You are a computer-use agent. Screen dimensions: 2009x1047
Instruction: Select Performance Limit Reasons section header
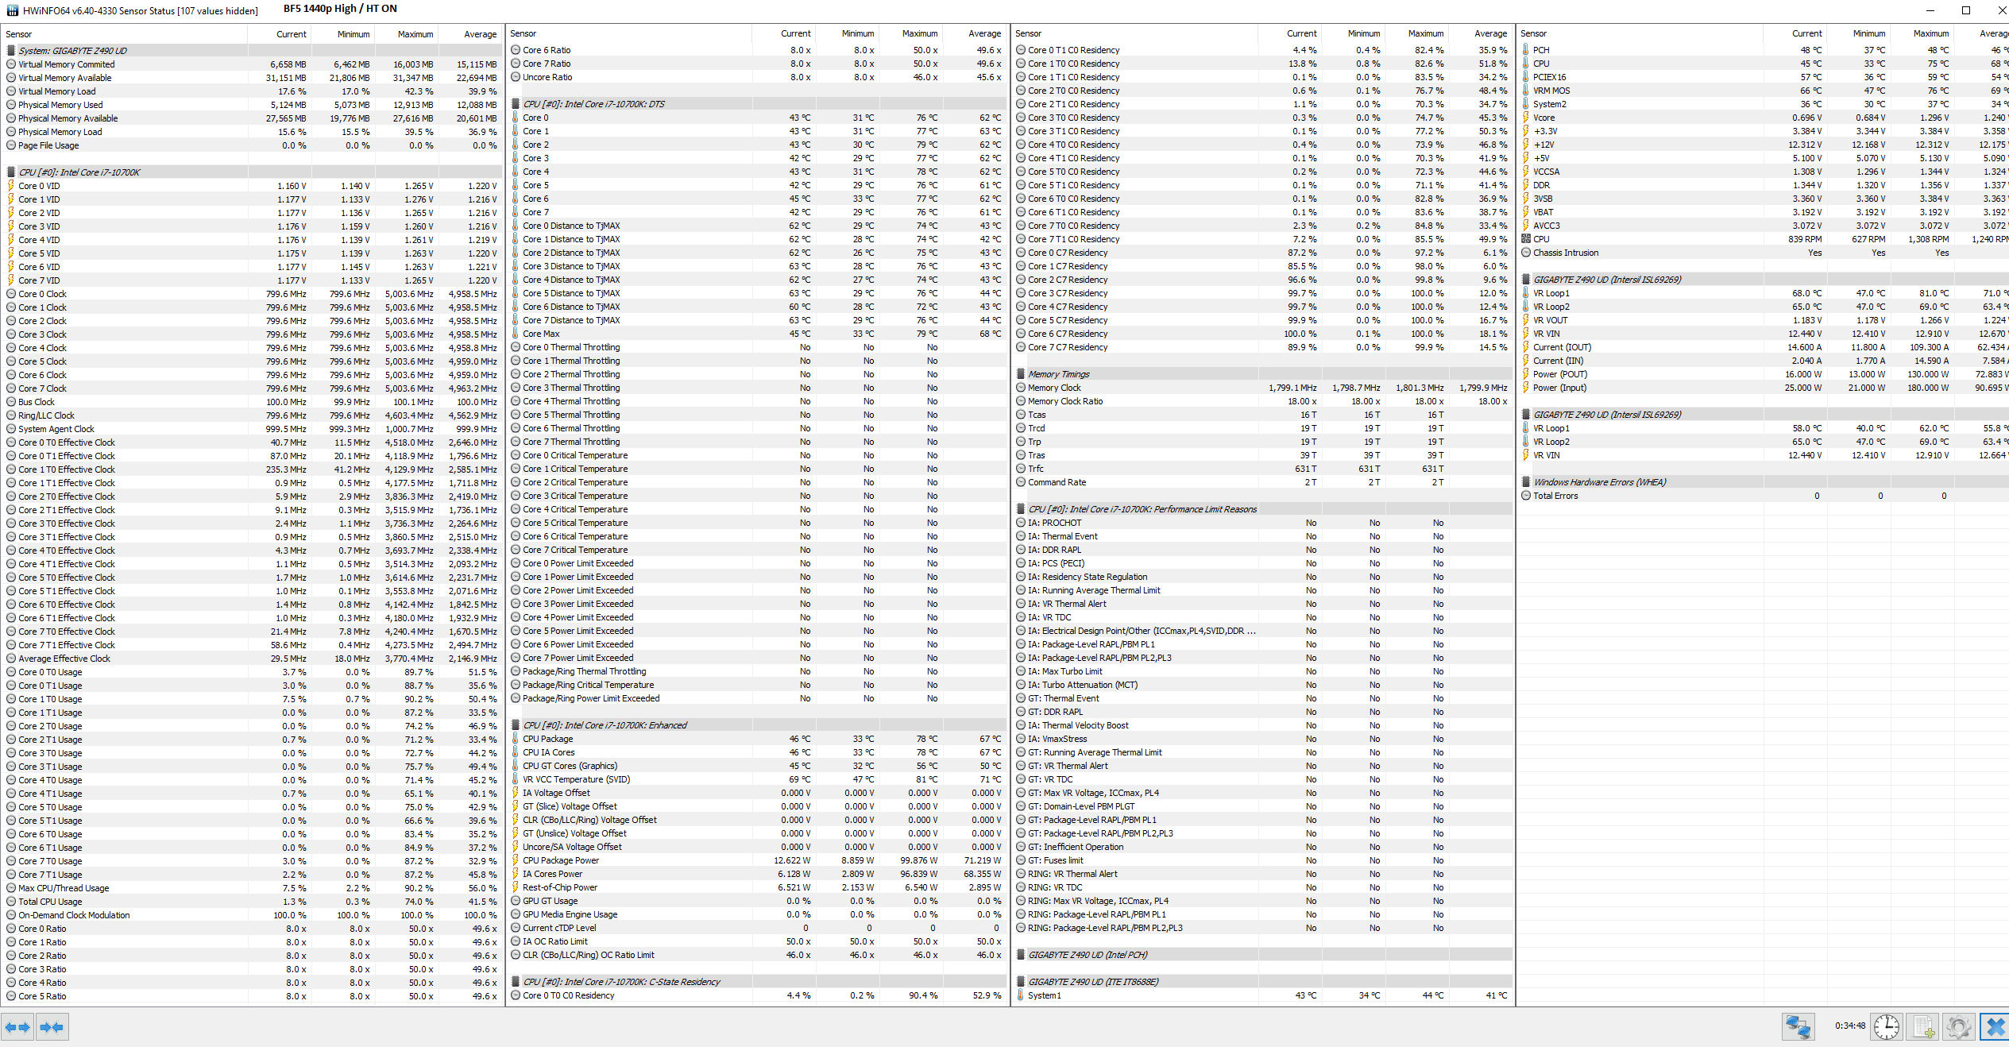[1263, 509]
